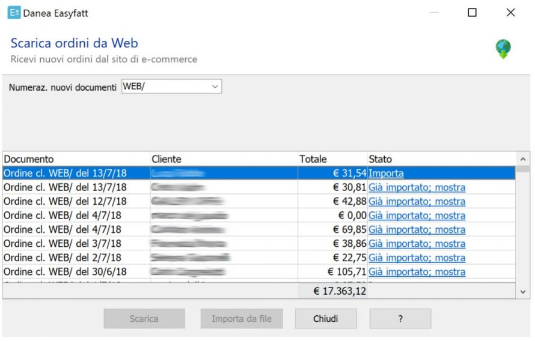Click the Scarica button
The height and width of the screenshot is (341, 535).
tap(144, 319)
